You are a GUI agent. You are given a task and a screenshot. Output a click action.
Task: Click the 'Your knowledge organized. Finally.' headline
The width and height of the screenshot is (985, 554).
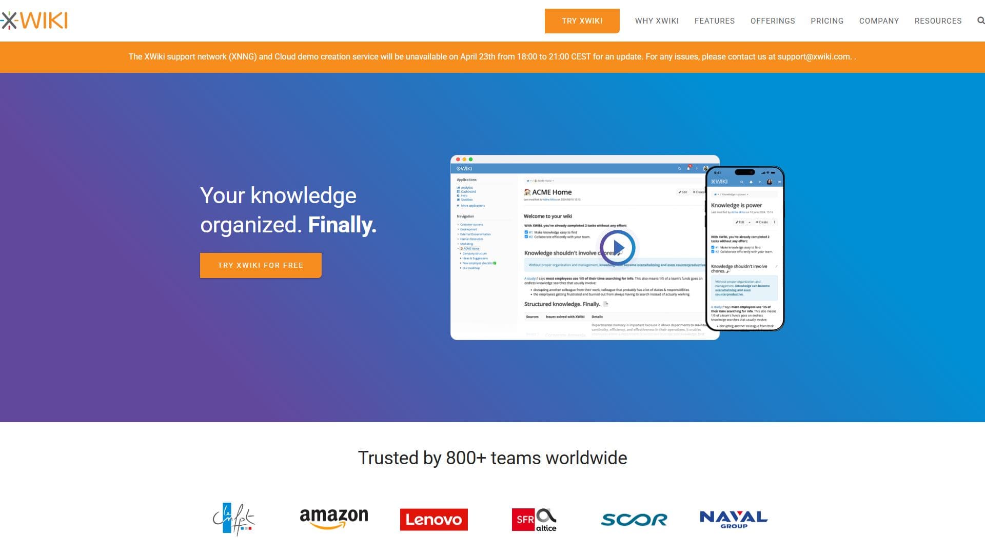[288, 210]
